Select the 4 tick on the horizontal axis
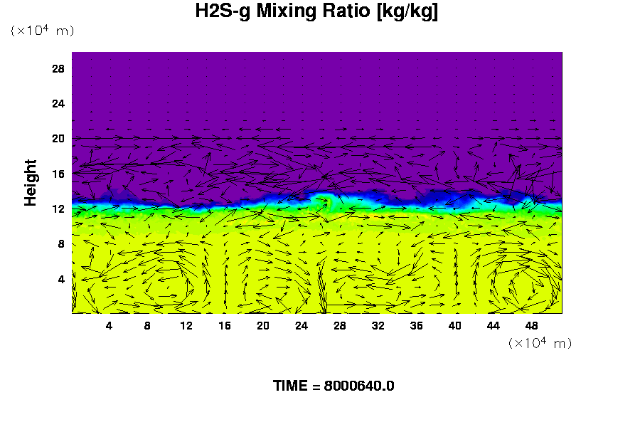 (109, 325)
